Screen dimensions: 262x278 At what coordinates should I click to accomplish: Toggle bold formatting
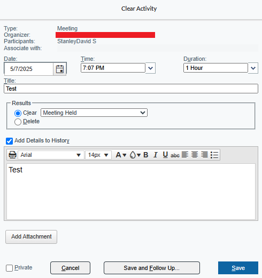click(145, 155)
